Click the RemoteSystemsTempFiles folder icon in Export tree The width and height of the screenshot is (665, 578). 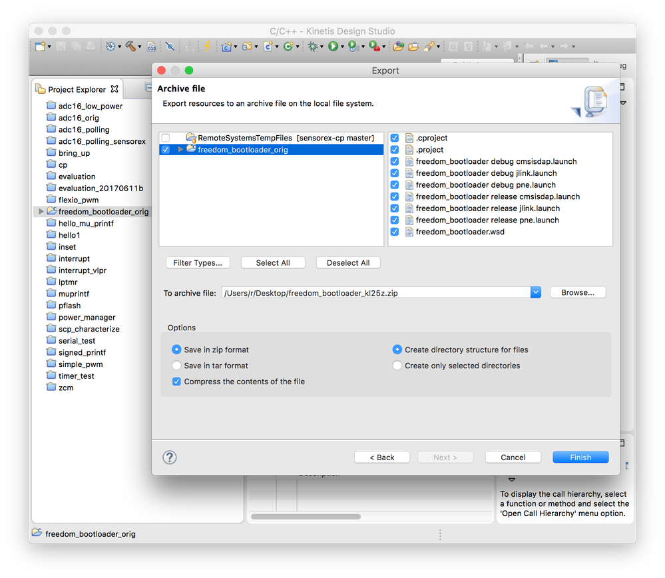click(x=191, y=138)
